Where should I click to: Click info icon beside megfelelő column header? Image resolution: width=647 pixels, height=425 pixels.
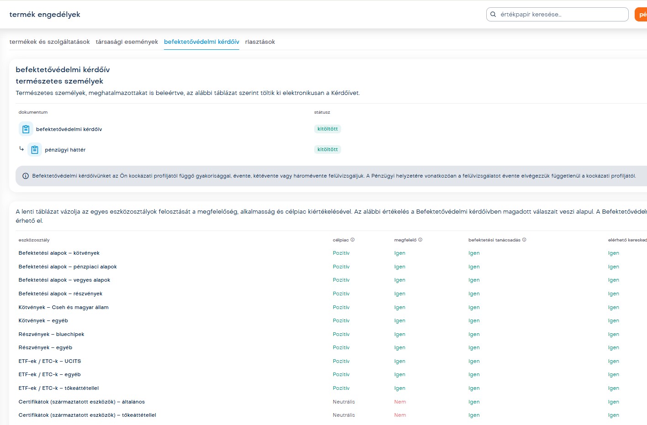click(x=420, y=240)
